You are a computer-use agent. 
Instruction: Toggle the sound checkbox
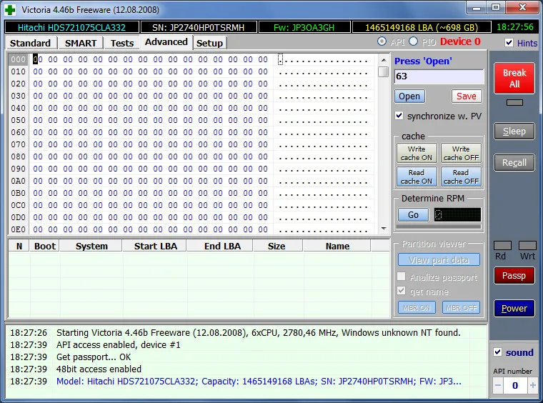click(x=498, y=352)
